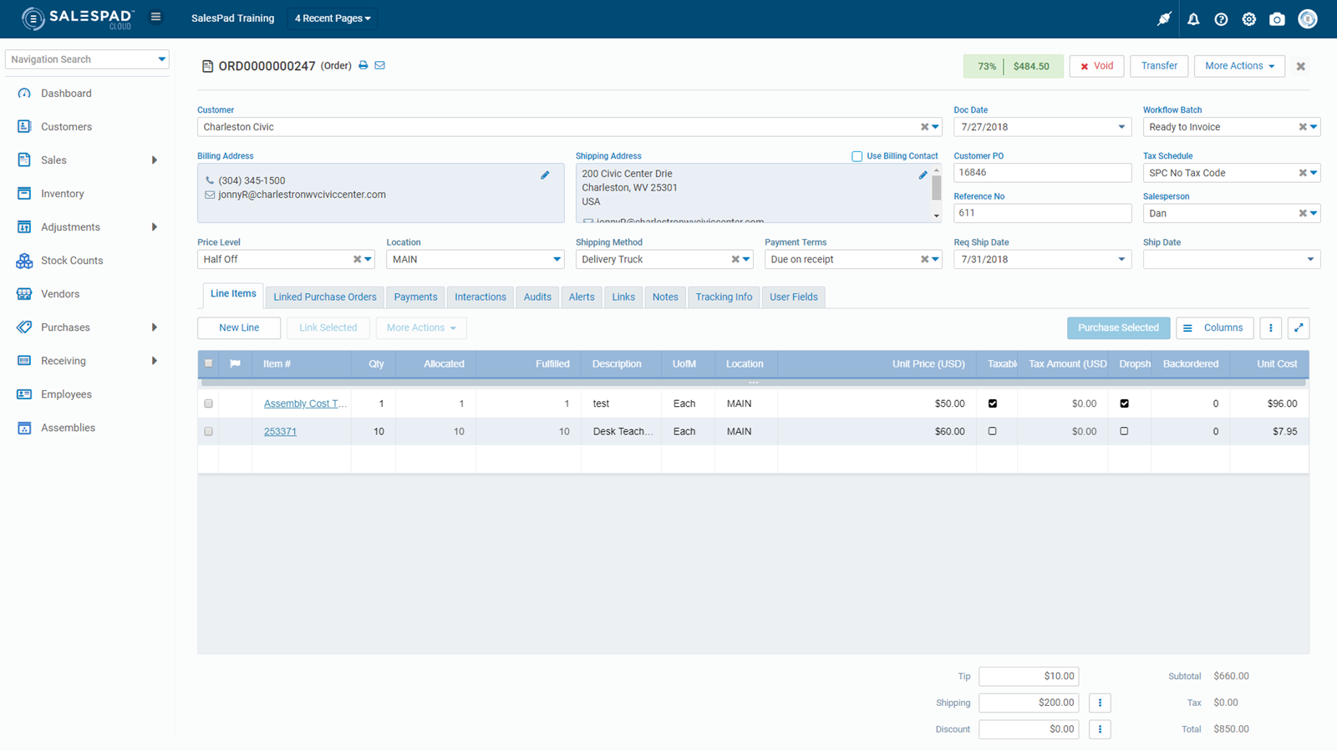Expand the Receiving sidebar submenu

click(155, 361)
